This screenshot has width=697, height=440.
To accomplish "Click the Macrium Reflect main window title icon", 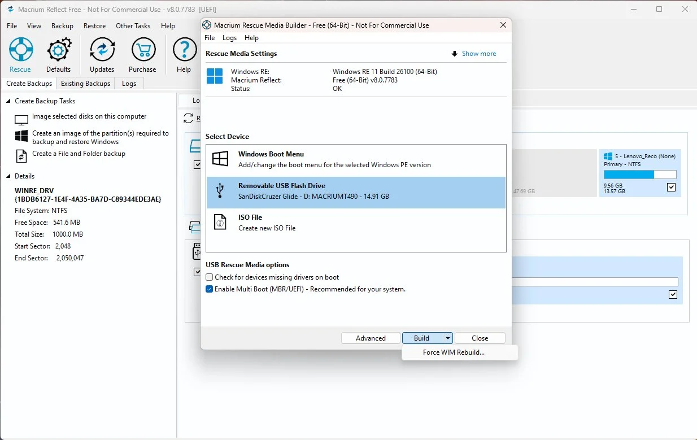I will [x=10, y=10].
